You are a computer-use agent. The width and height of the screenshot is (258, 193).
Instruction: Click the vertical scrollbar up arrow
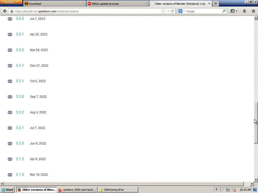point(256,18)
